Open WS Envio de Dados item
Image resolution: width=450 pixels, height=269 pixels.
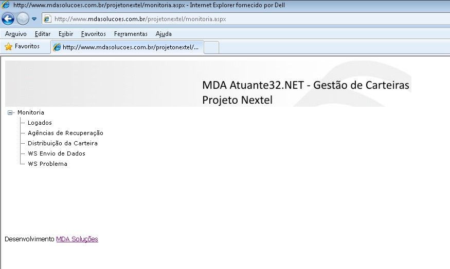57,153
